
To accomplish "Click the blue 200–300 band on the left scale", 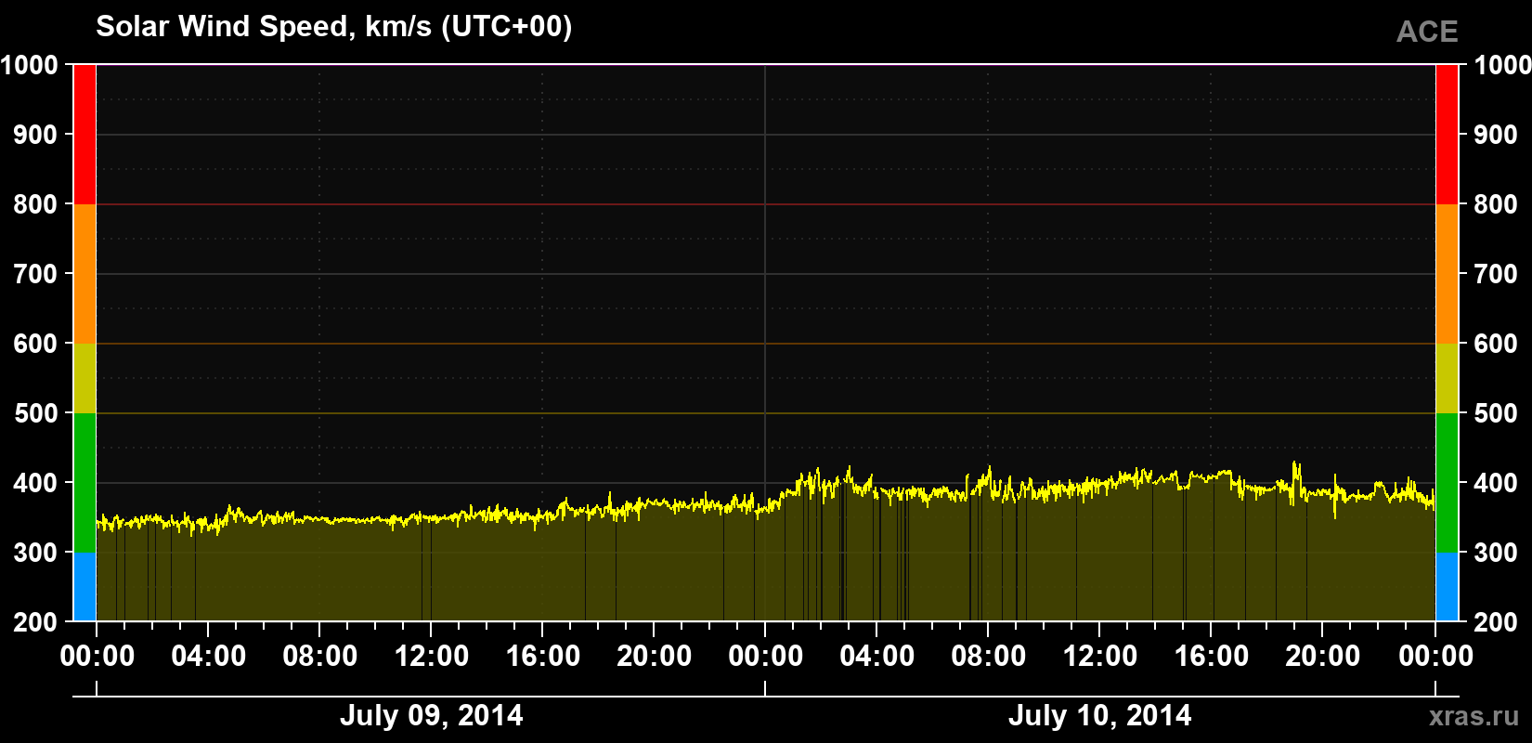I will [x=84, y=587].
